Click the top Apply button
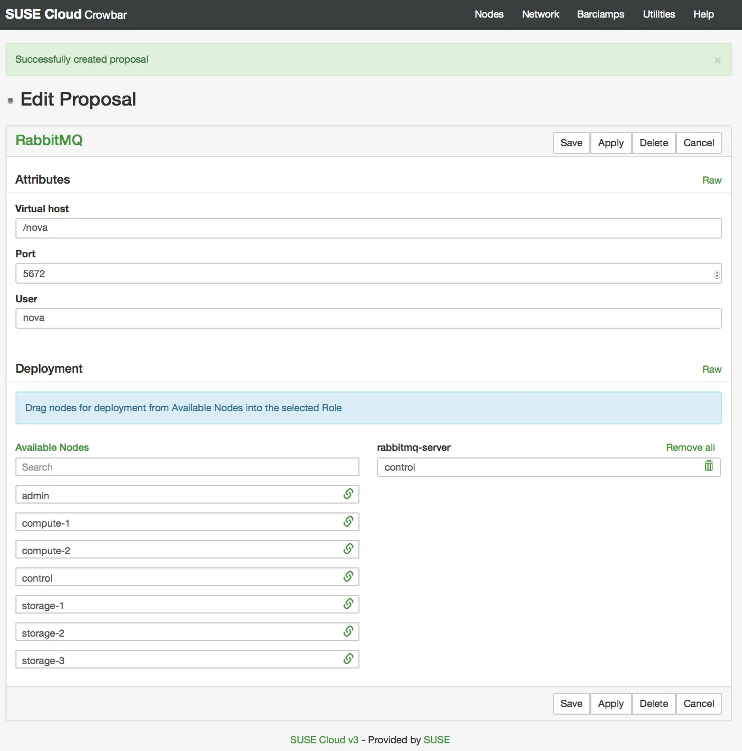 (x=611, y=143)
